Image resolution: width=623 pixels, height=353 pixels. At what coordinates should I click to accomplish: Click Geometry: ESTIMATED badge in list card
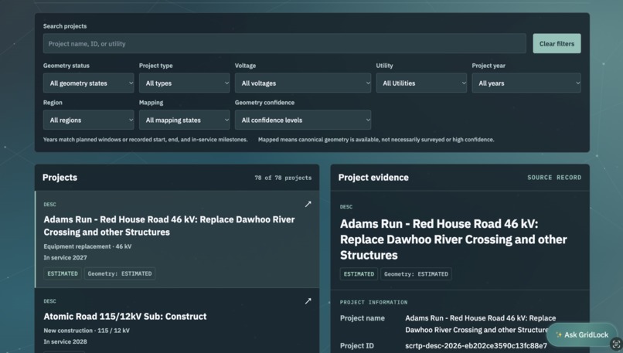pyautogui.click(x=120, y=273)
